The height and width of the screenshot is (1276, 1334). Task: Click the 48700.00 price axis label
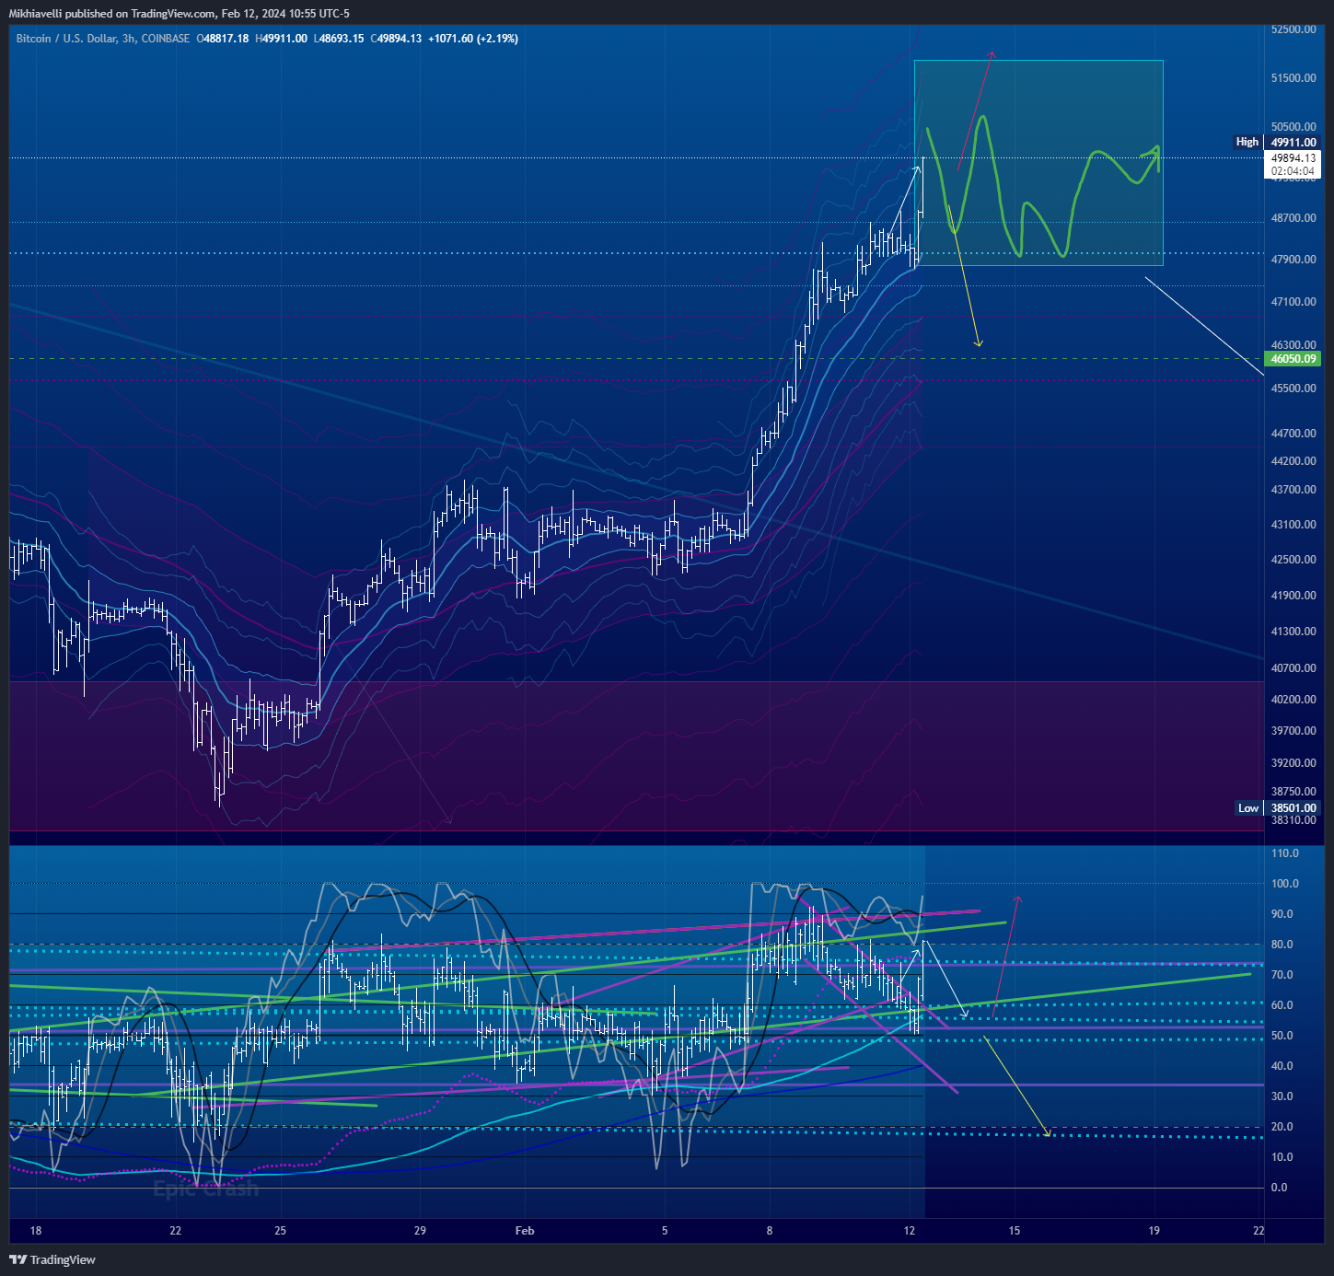(1293, 218)
